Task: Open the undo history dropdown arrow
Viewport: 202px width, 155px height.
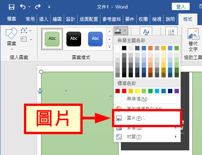Action: [29, 7]
